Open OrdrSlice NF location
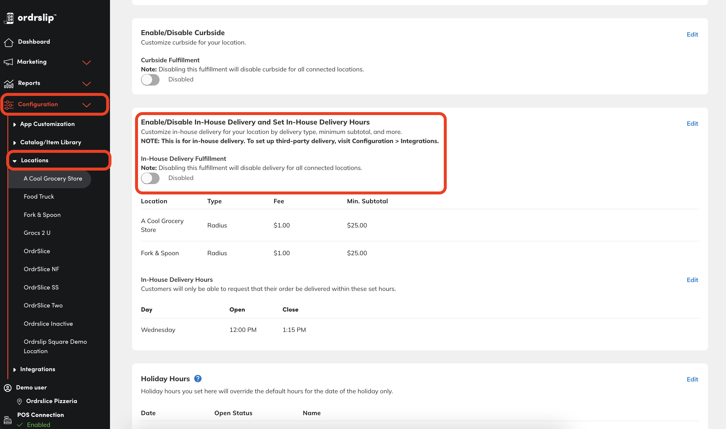This screenshot has height=429, width=726. [41, 269]
